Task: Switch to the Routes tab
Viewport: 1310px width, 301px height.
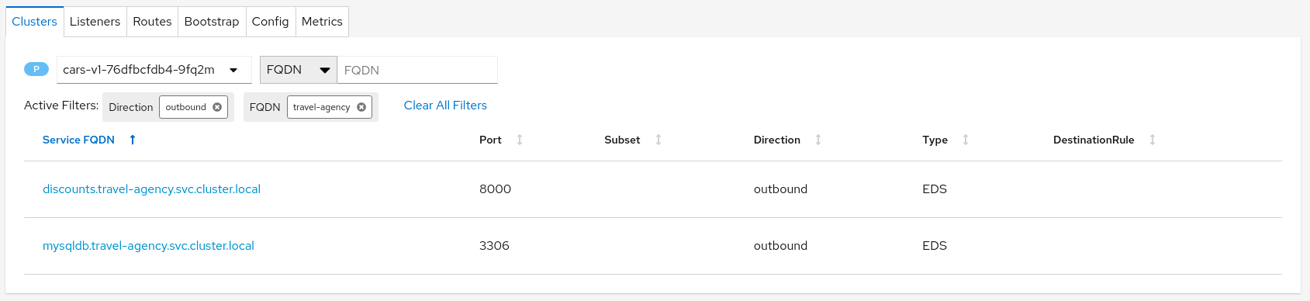Action: 152,22
